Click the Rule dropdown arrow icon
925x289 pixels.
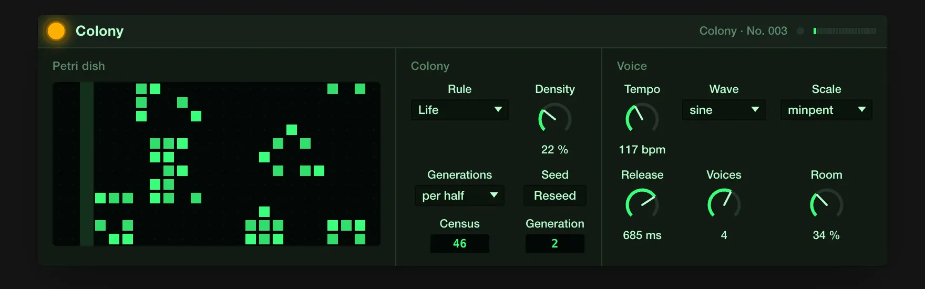[498, 109]
